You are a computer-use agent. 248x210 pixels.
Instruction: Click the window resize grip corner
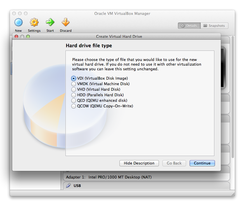pyautogui.click(x=233, y=194)
